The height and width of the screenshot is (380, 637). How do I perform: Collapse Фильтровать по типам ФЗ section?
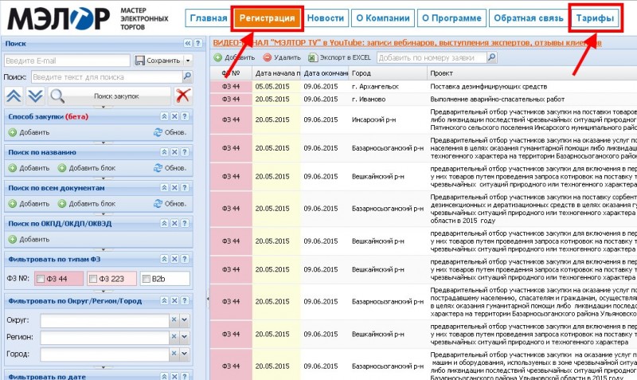pos(164,259)
